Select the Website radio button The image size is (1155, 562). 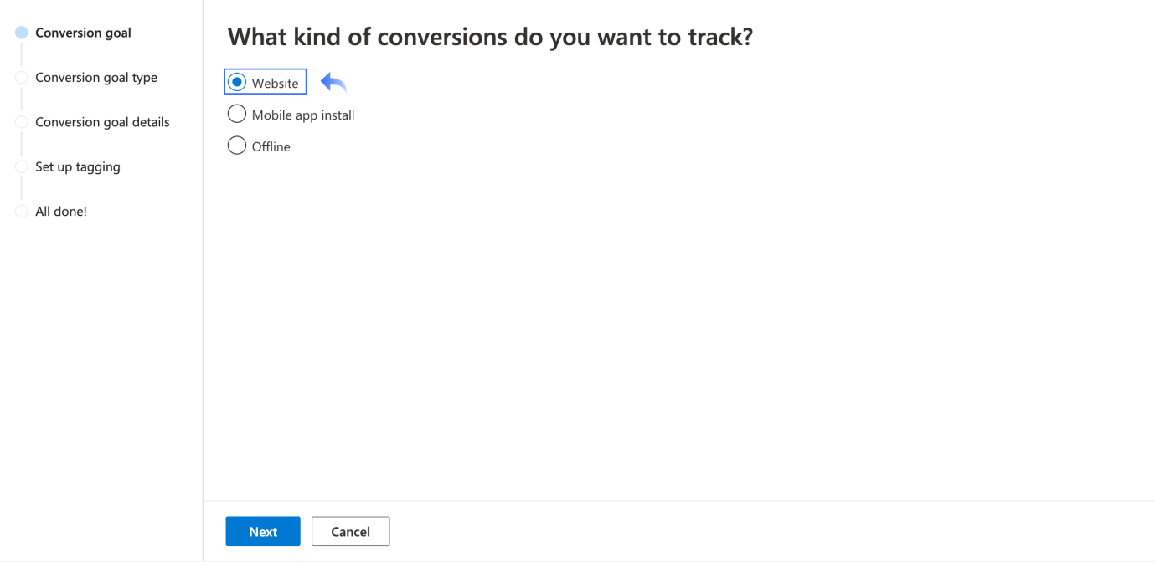coord(237,82)
